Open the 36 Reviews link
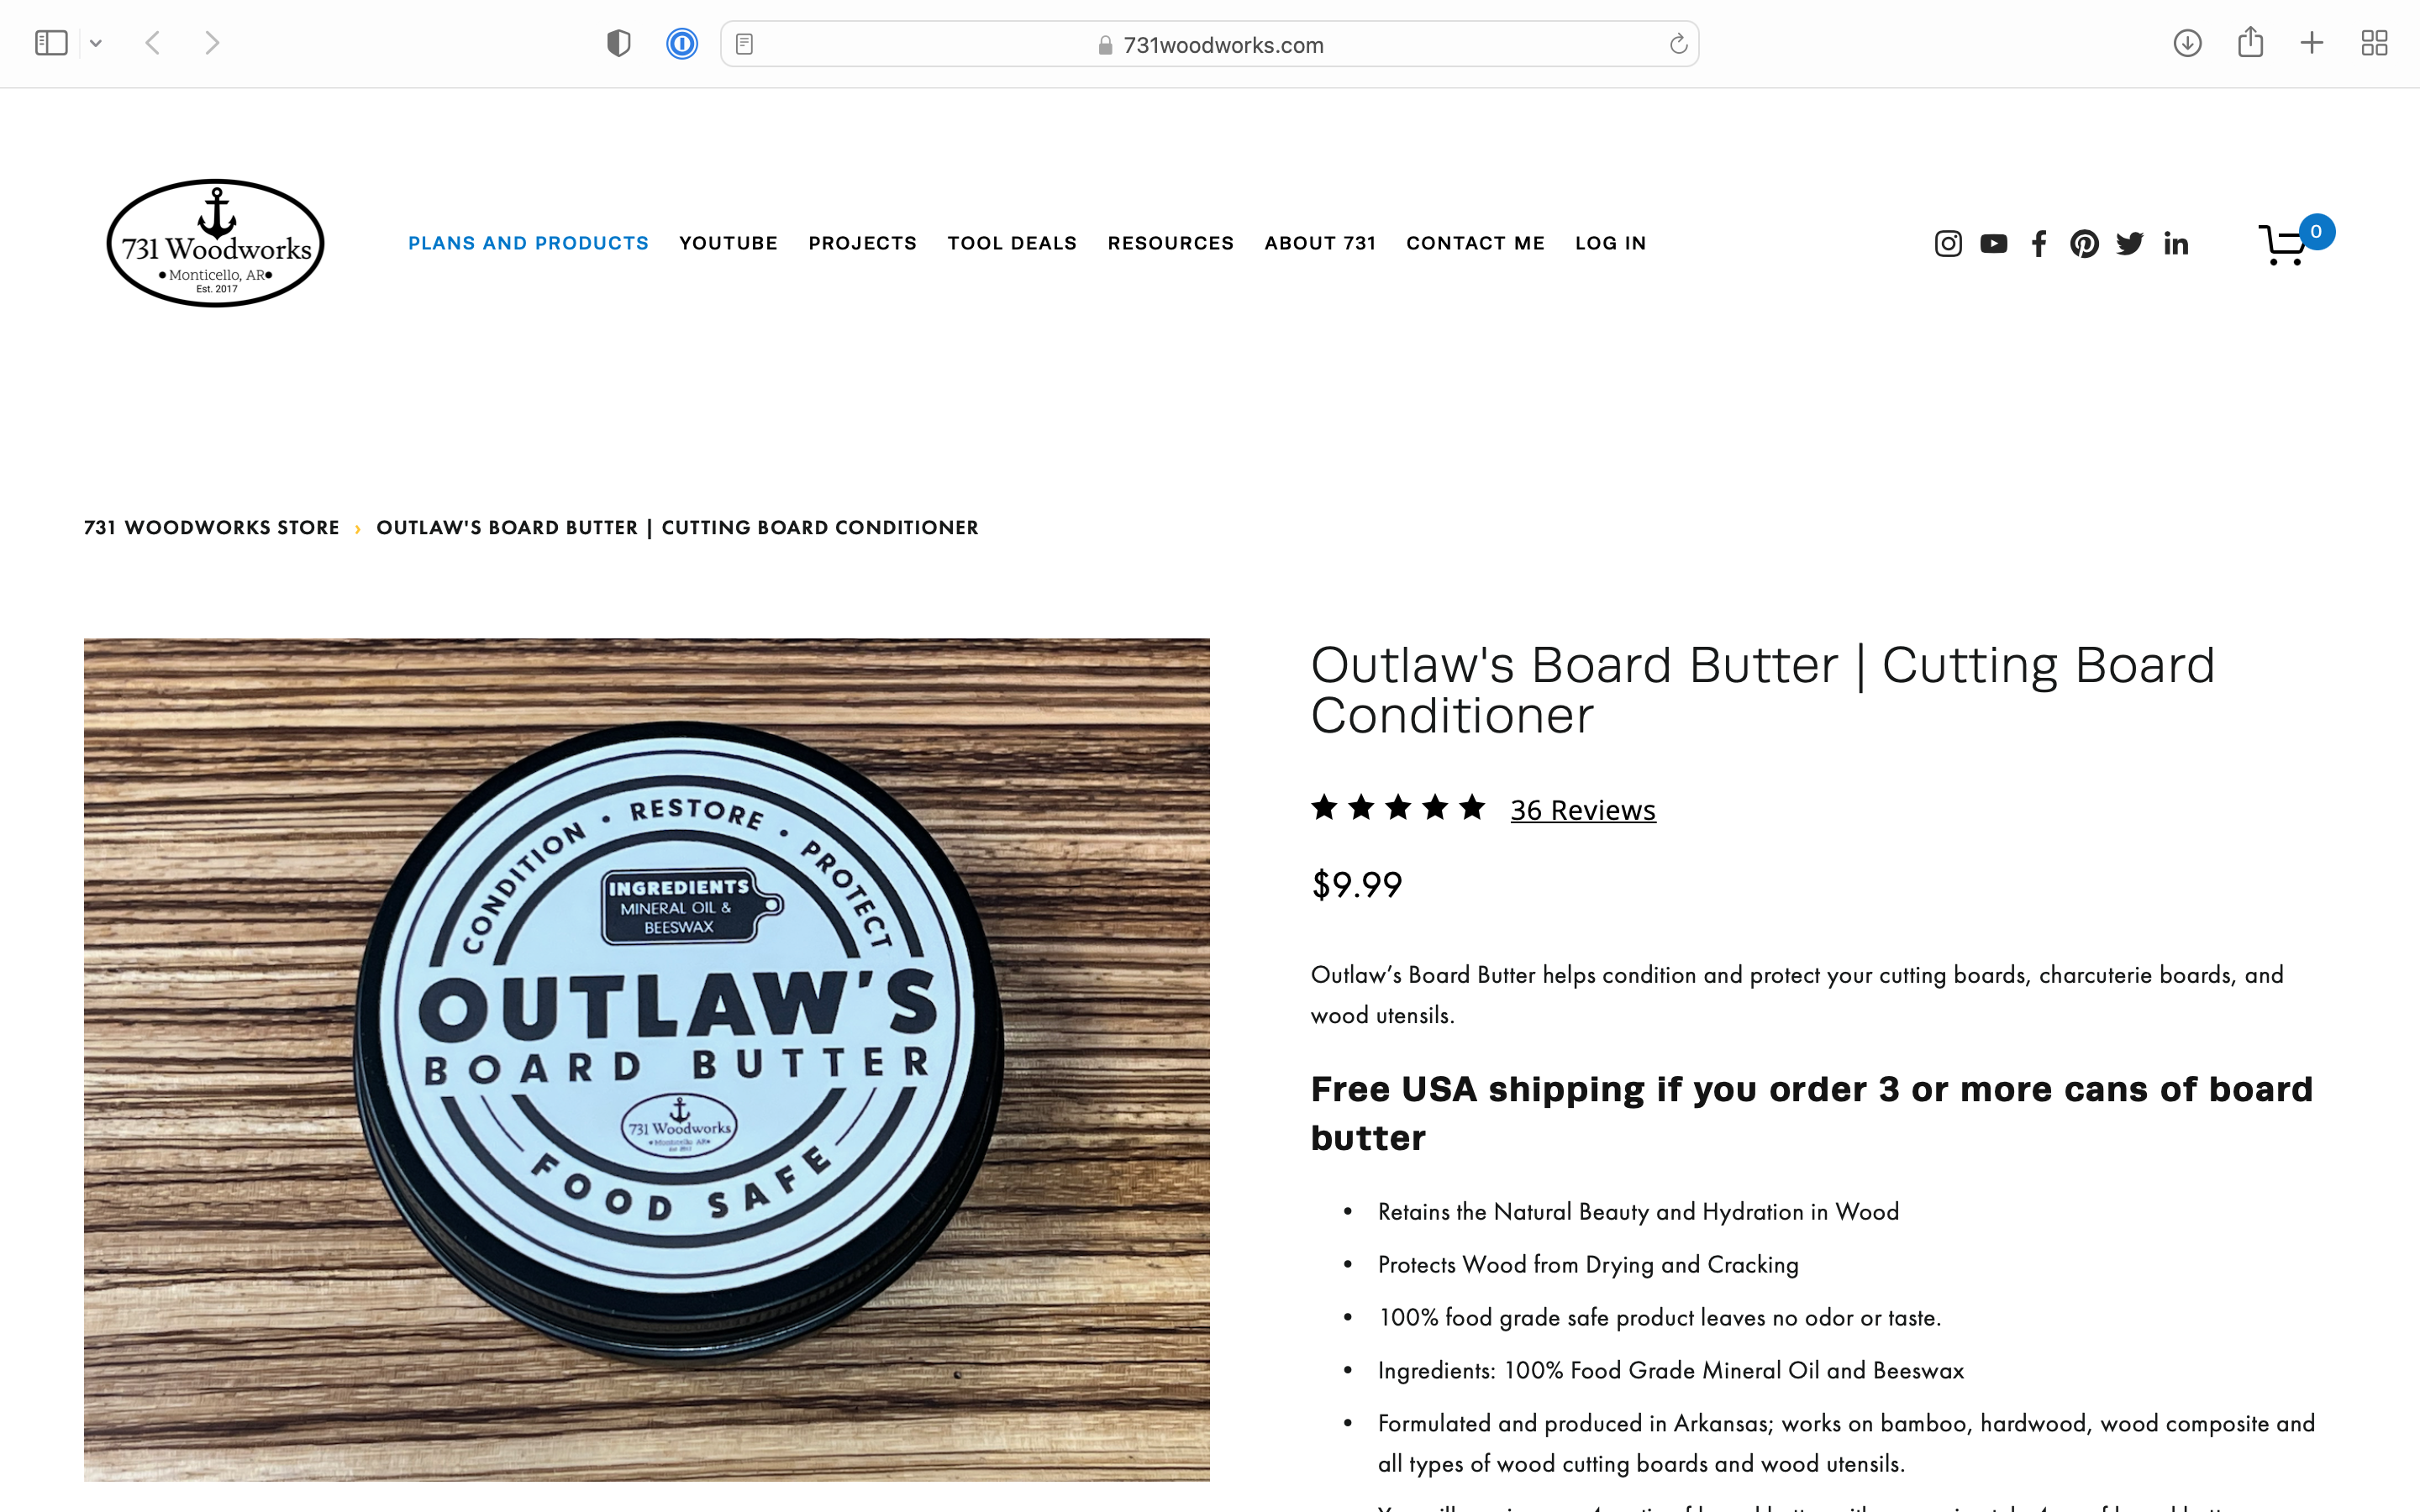Viewport: 2420px width, 1512px height. [x=1583, y=810]
